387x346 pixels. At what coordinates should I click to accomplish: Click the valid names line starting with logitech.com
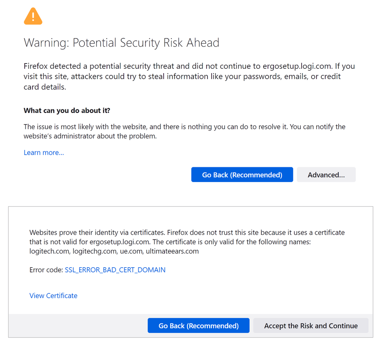pyautogui.click(x=114, y=251)
